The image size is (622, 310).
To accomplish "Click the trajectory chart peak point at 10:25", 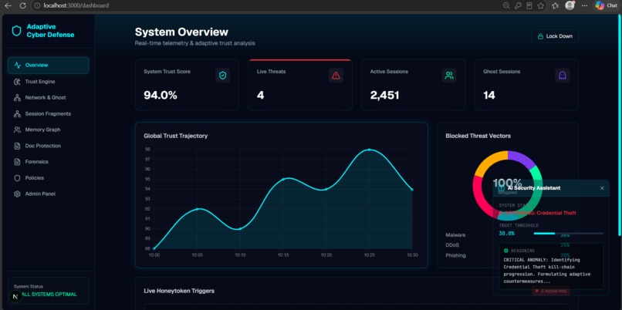I will click(x=370, y=150).
